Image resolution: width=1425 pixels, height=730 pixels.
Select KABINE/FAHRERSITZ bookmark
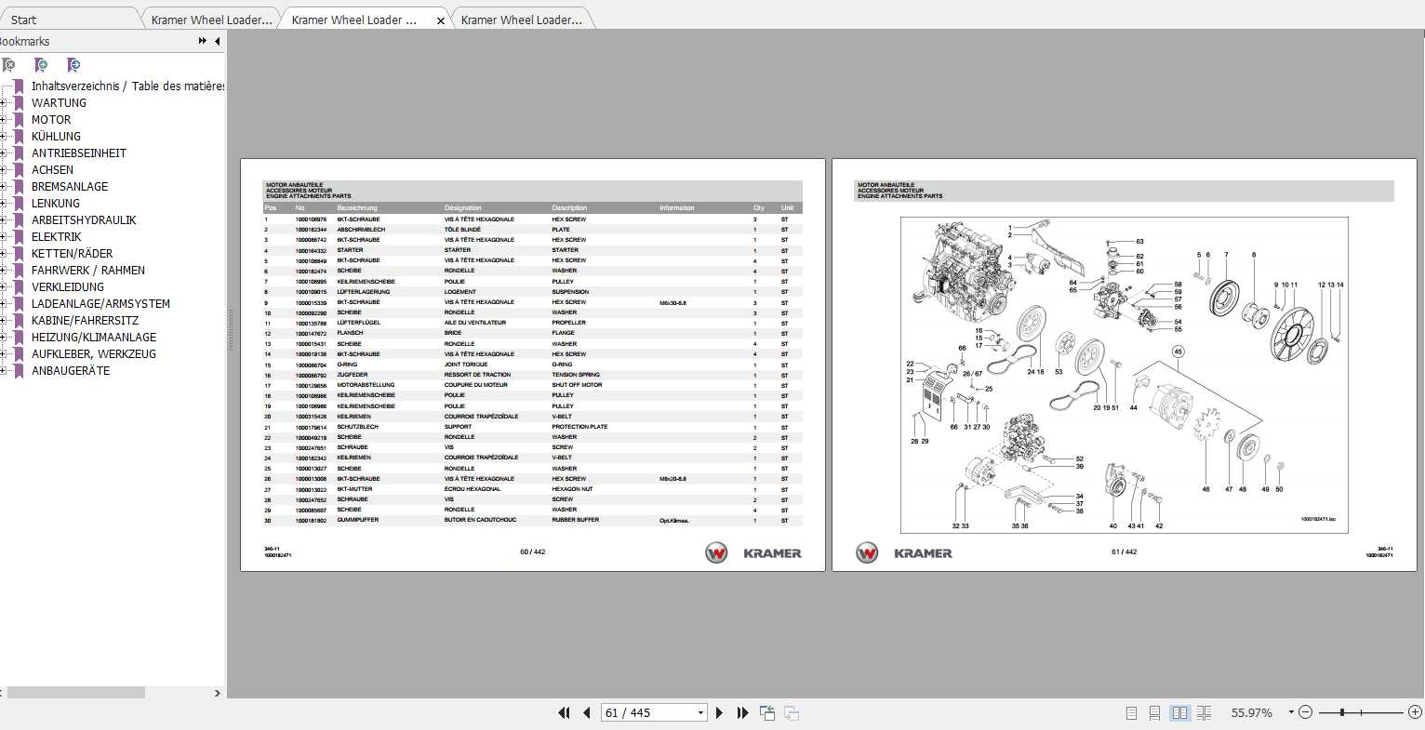click(x=85, y=321)
